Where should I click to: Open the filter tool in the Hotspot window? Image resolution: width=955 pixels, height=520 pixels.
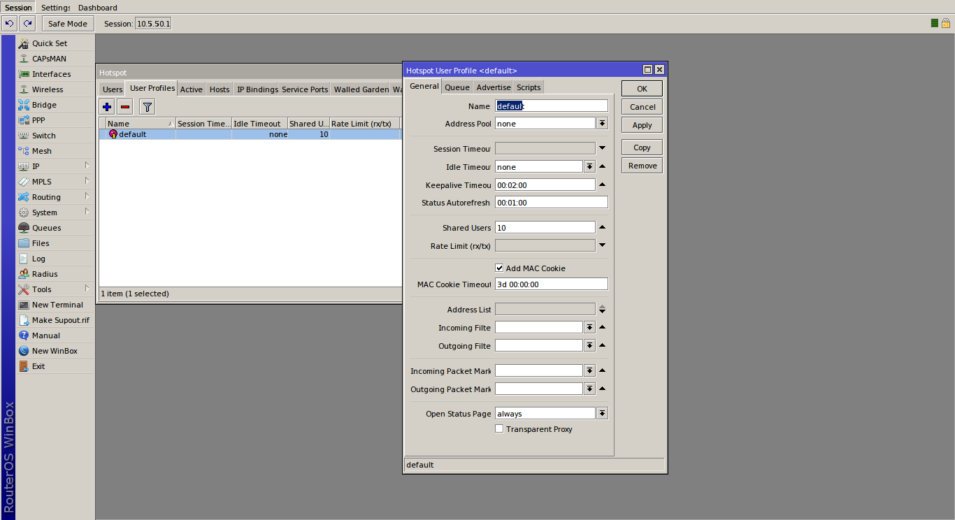click(x=147, y=106)
